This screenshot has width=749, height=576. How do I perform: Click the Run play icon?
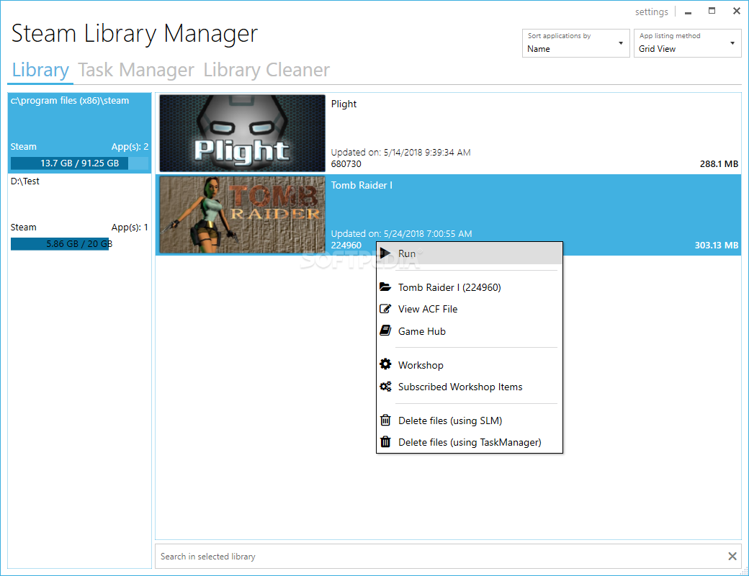click(x=385, y=253)
